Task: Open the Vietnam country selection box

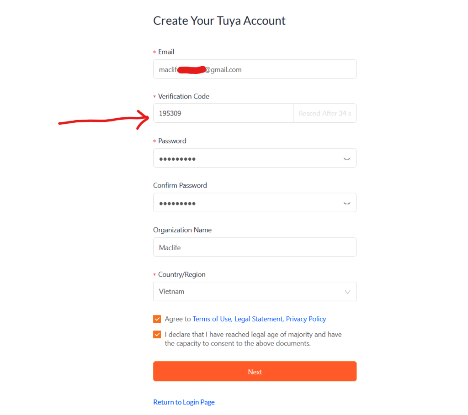Action: coord(247,291)
